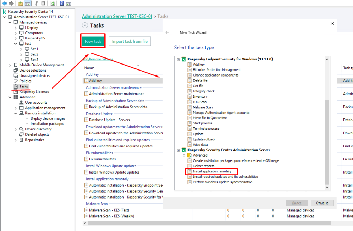Open the Add/Remove columns link
Image resolution: width=353 pixels, height=231 pixels.
tap(98, 59)
